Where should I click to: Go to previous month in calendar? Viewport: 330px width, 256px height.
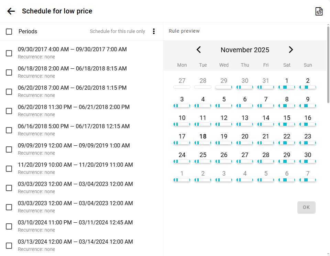click(x=199, y=50)
